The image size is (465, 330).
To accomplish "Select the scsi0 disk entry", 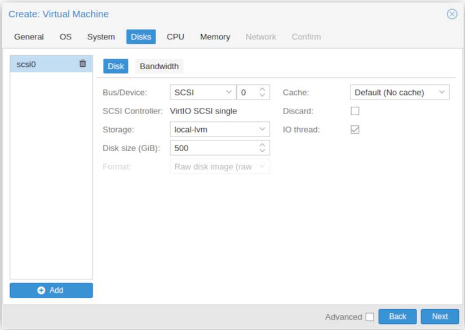I will (x=39, y=64).
